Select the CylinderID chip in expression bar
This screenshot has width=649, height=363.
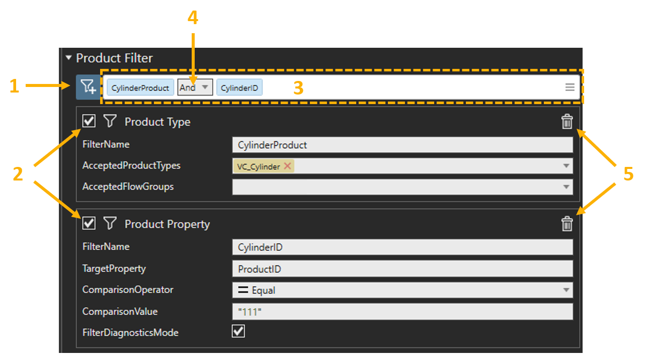pyautogui.click(x=239, y=88)
